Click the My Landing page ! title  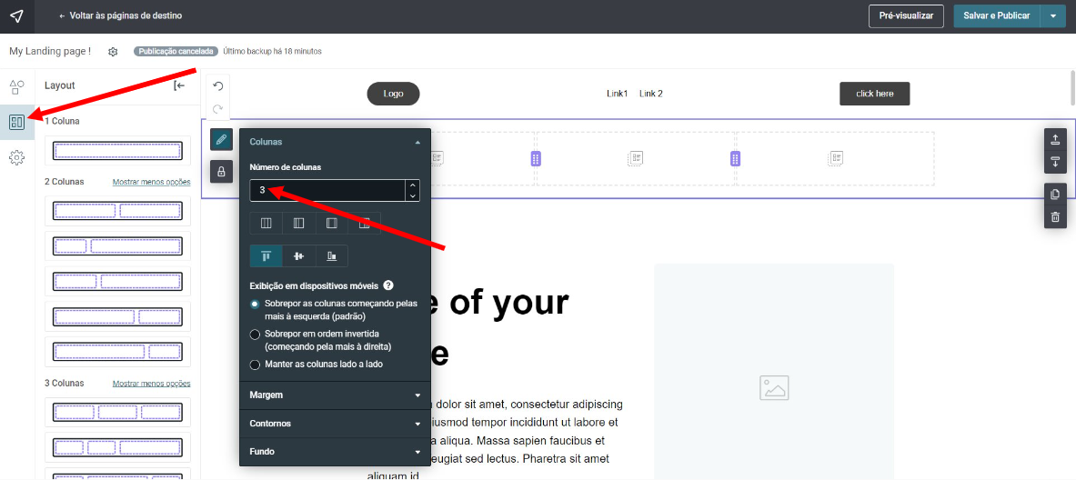click(x=50, y=52)
